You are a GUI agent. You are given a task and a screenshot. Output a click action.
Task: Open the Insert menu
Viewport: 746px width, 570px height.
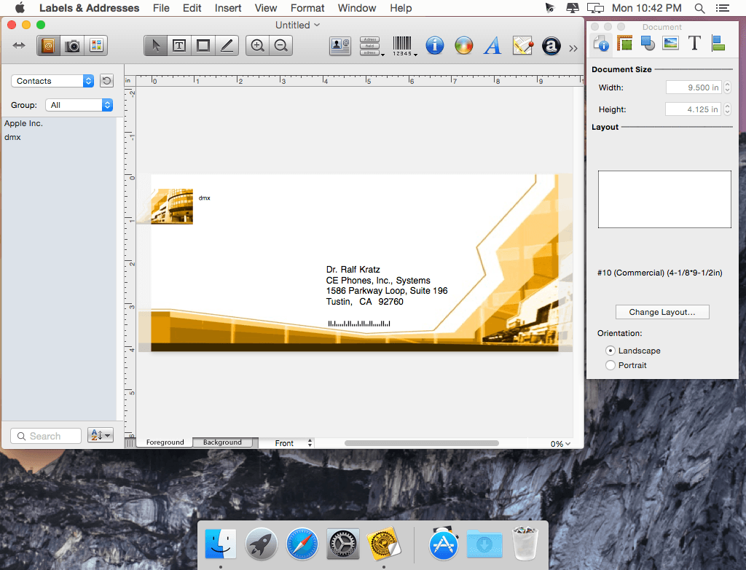point(228,8)
